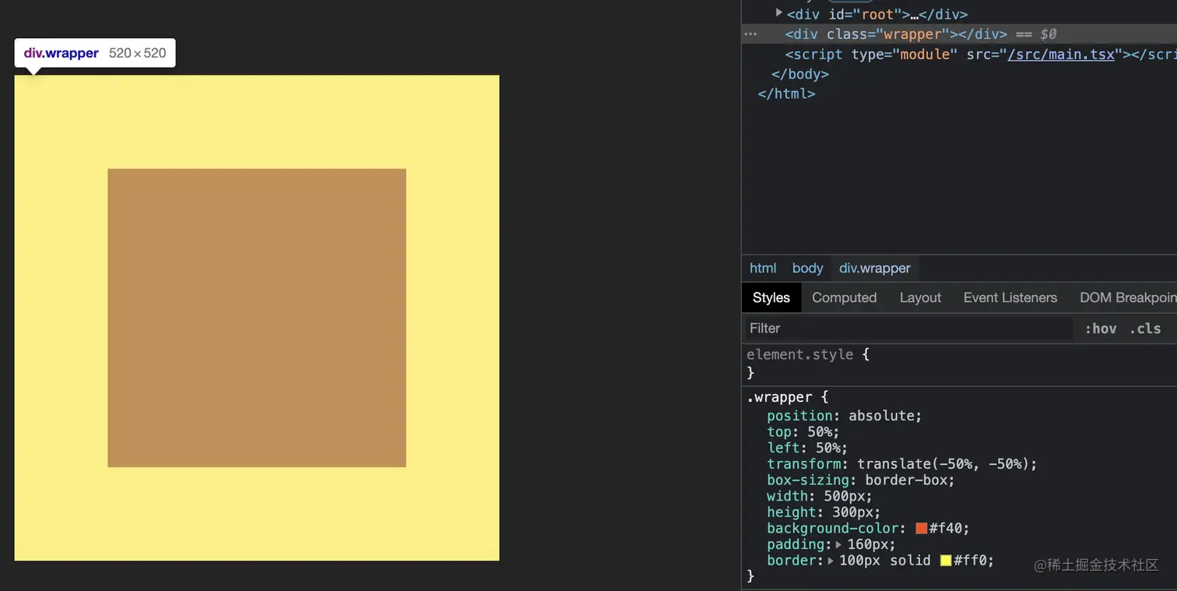The width and height of the screenshot is (1177, 591).
Task: Toggle the .cls class editor
Action: (x=1145, y=329)
